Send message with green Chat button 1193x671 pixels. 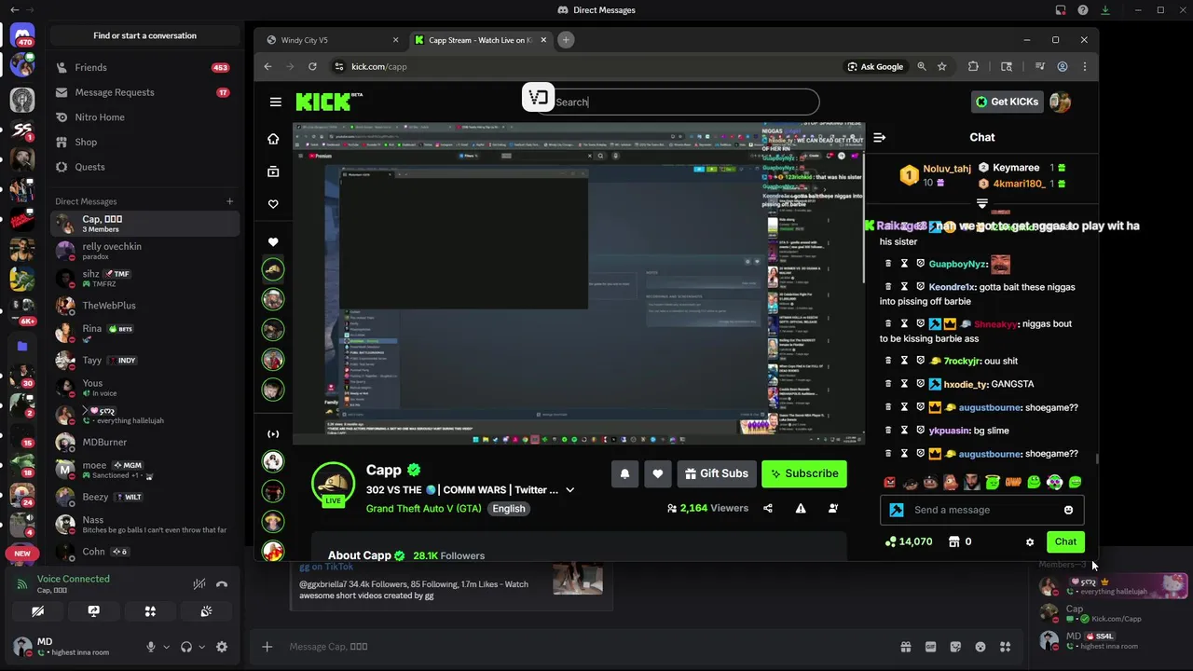click(1065, 541)
